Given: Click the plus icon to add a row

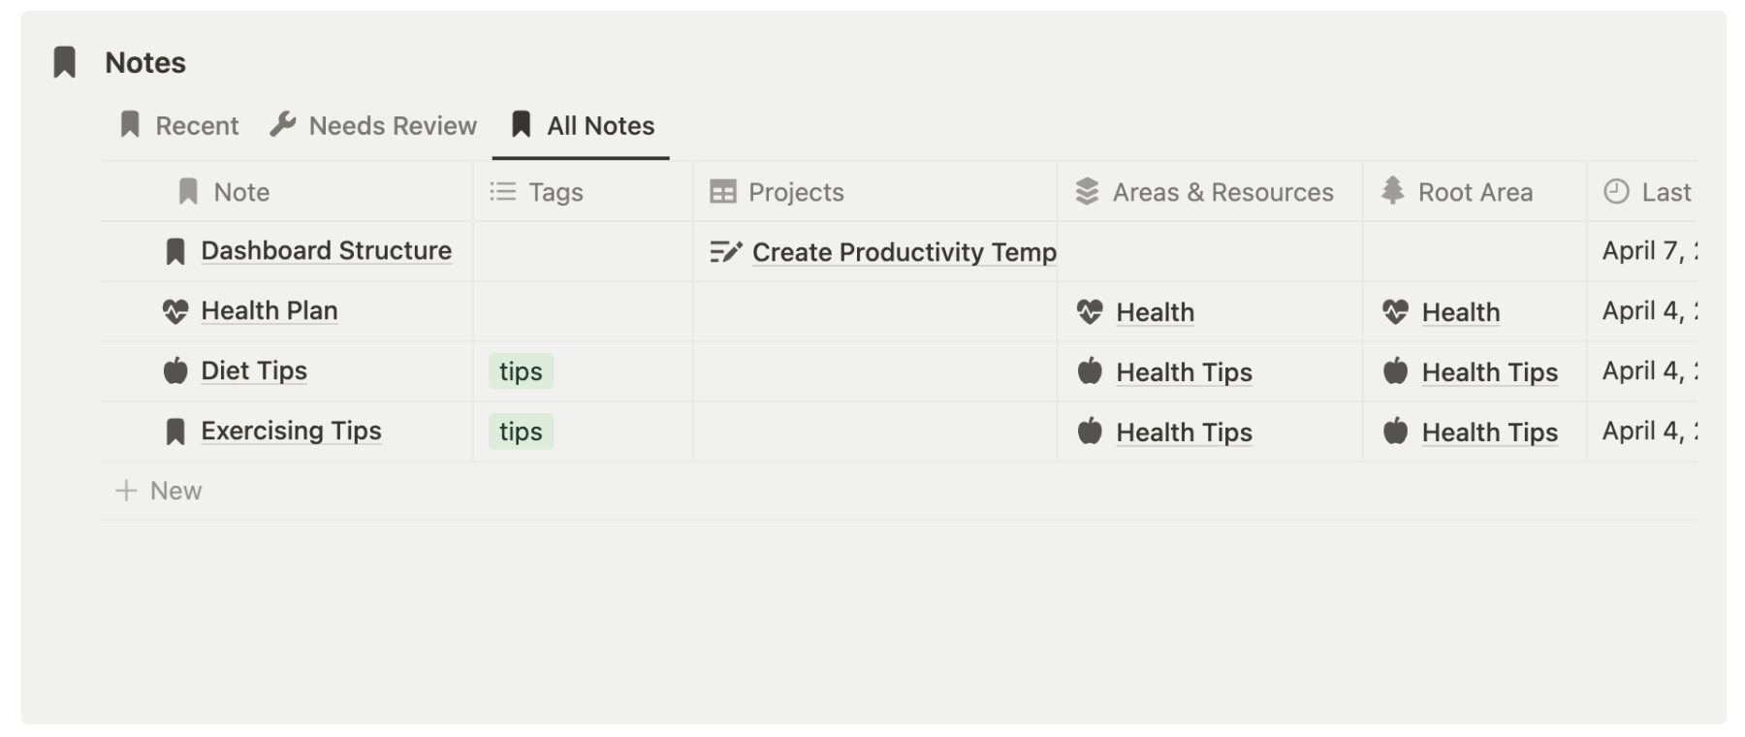Looking at the screenshot, I should [126, 491].
